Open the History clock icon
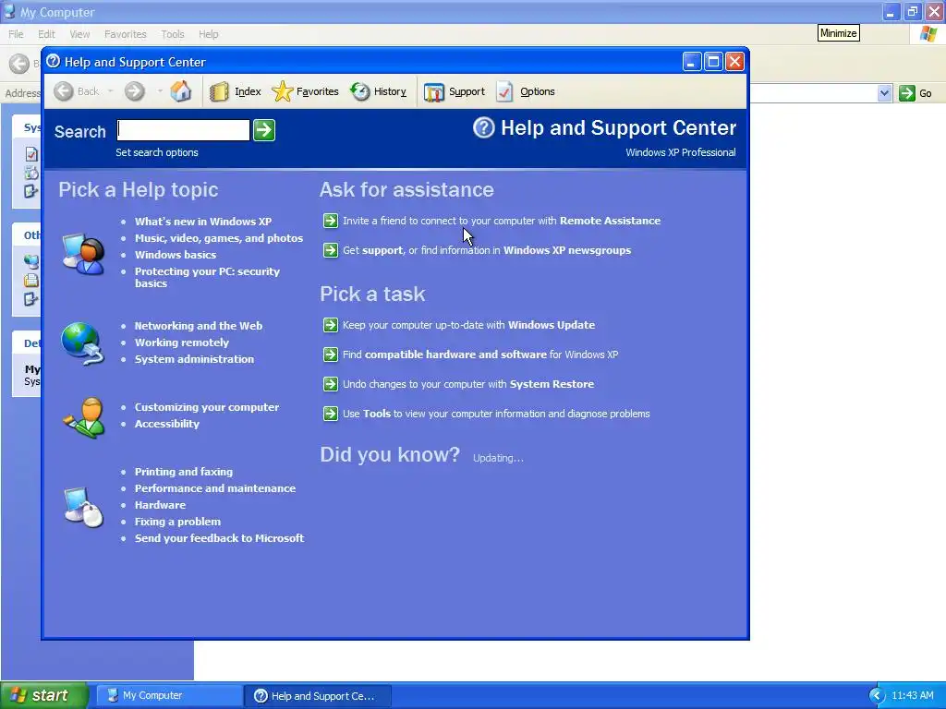Viewport: 946px width, 709px height. click(360, 91)
